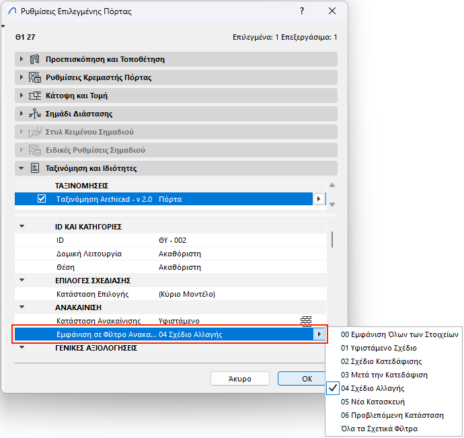Click the ΤΑΞΙΝΟΜΗΣΕΙΣ header

pos(81,186)
